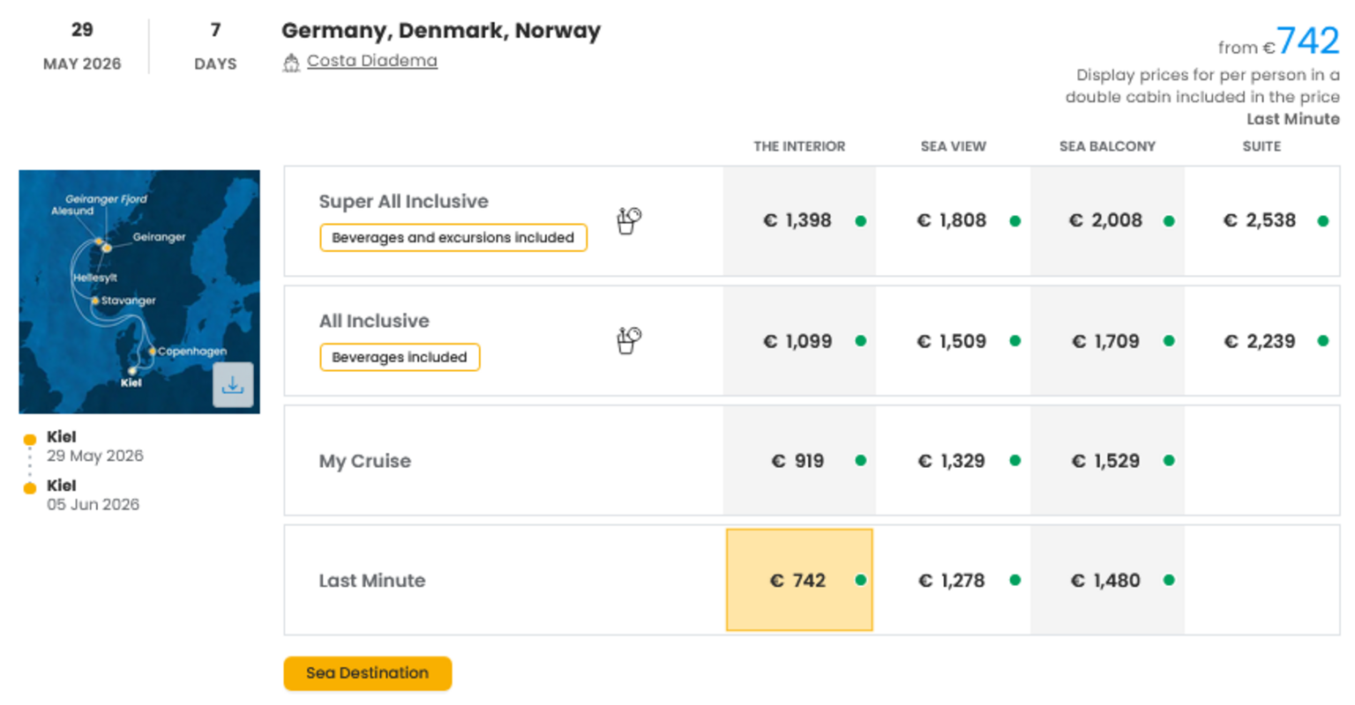Select the My Cruise Interior €919 fare

point(798,461)
